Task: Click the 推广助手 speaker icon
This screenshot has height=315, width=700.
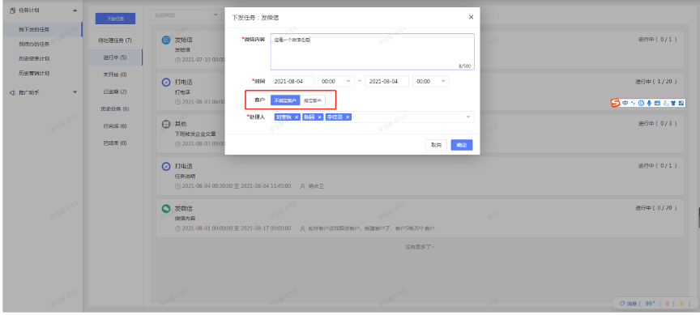Action: pyautogui.click(x=12, y=92)
